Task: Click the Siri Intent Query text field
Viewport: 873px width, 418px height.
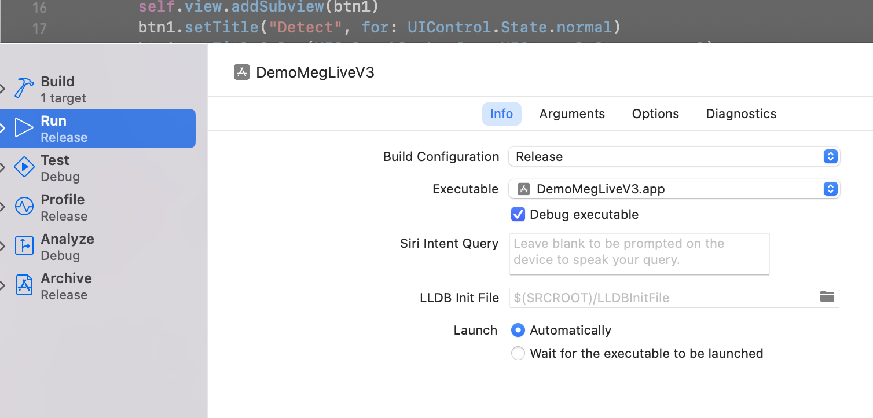Action: 639,254
